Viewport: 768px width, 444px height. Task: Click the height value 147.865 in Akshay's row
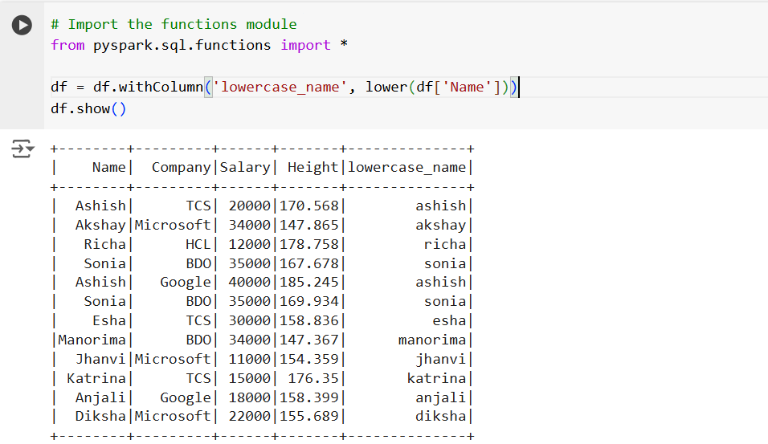click(308, 225)
